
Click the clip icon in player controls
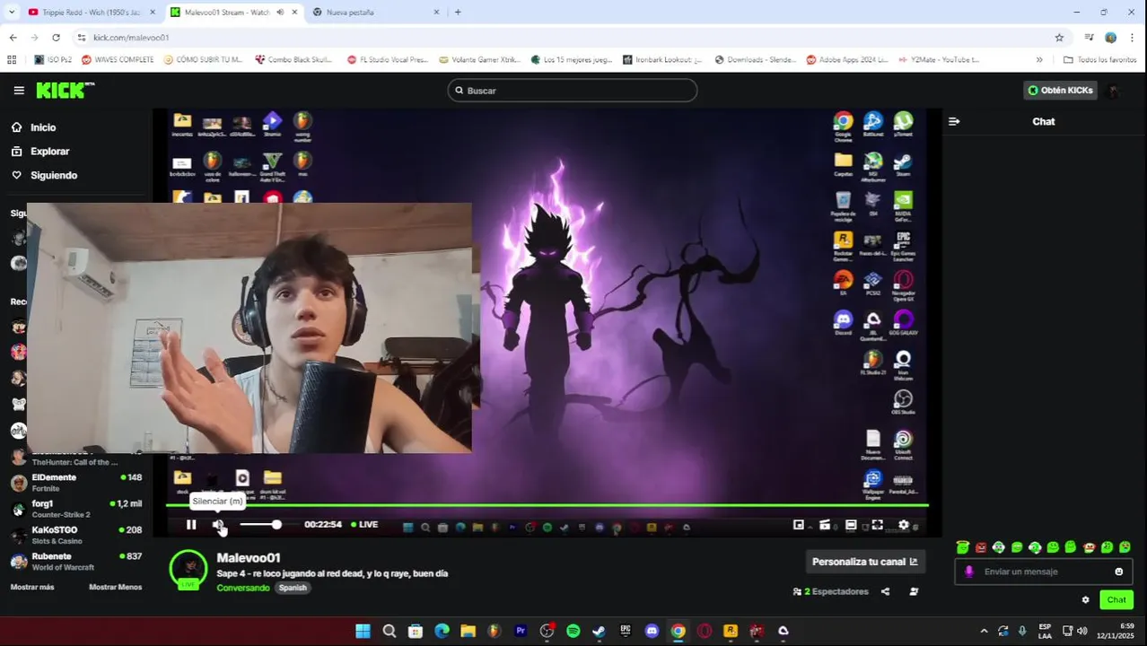(x=825, y=525)
